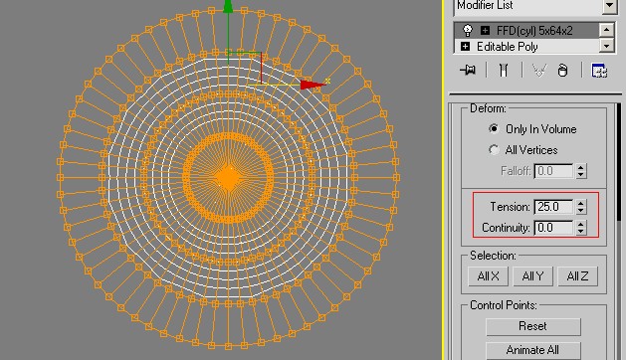Click the Continuity value field
Viewport: 626px width, 360px height.
point(553,228)
